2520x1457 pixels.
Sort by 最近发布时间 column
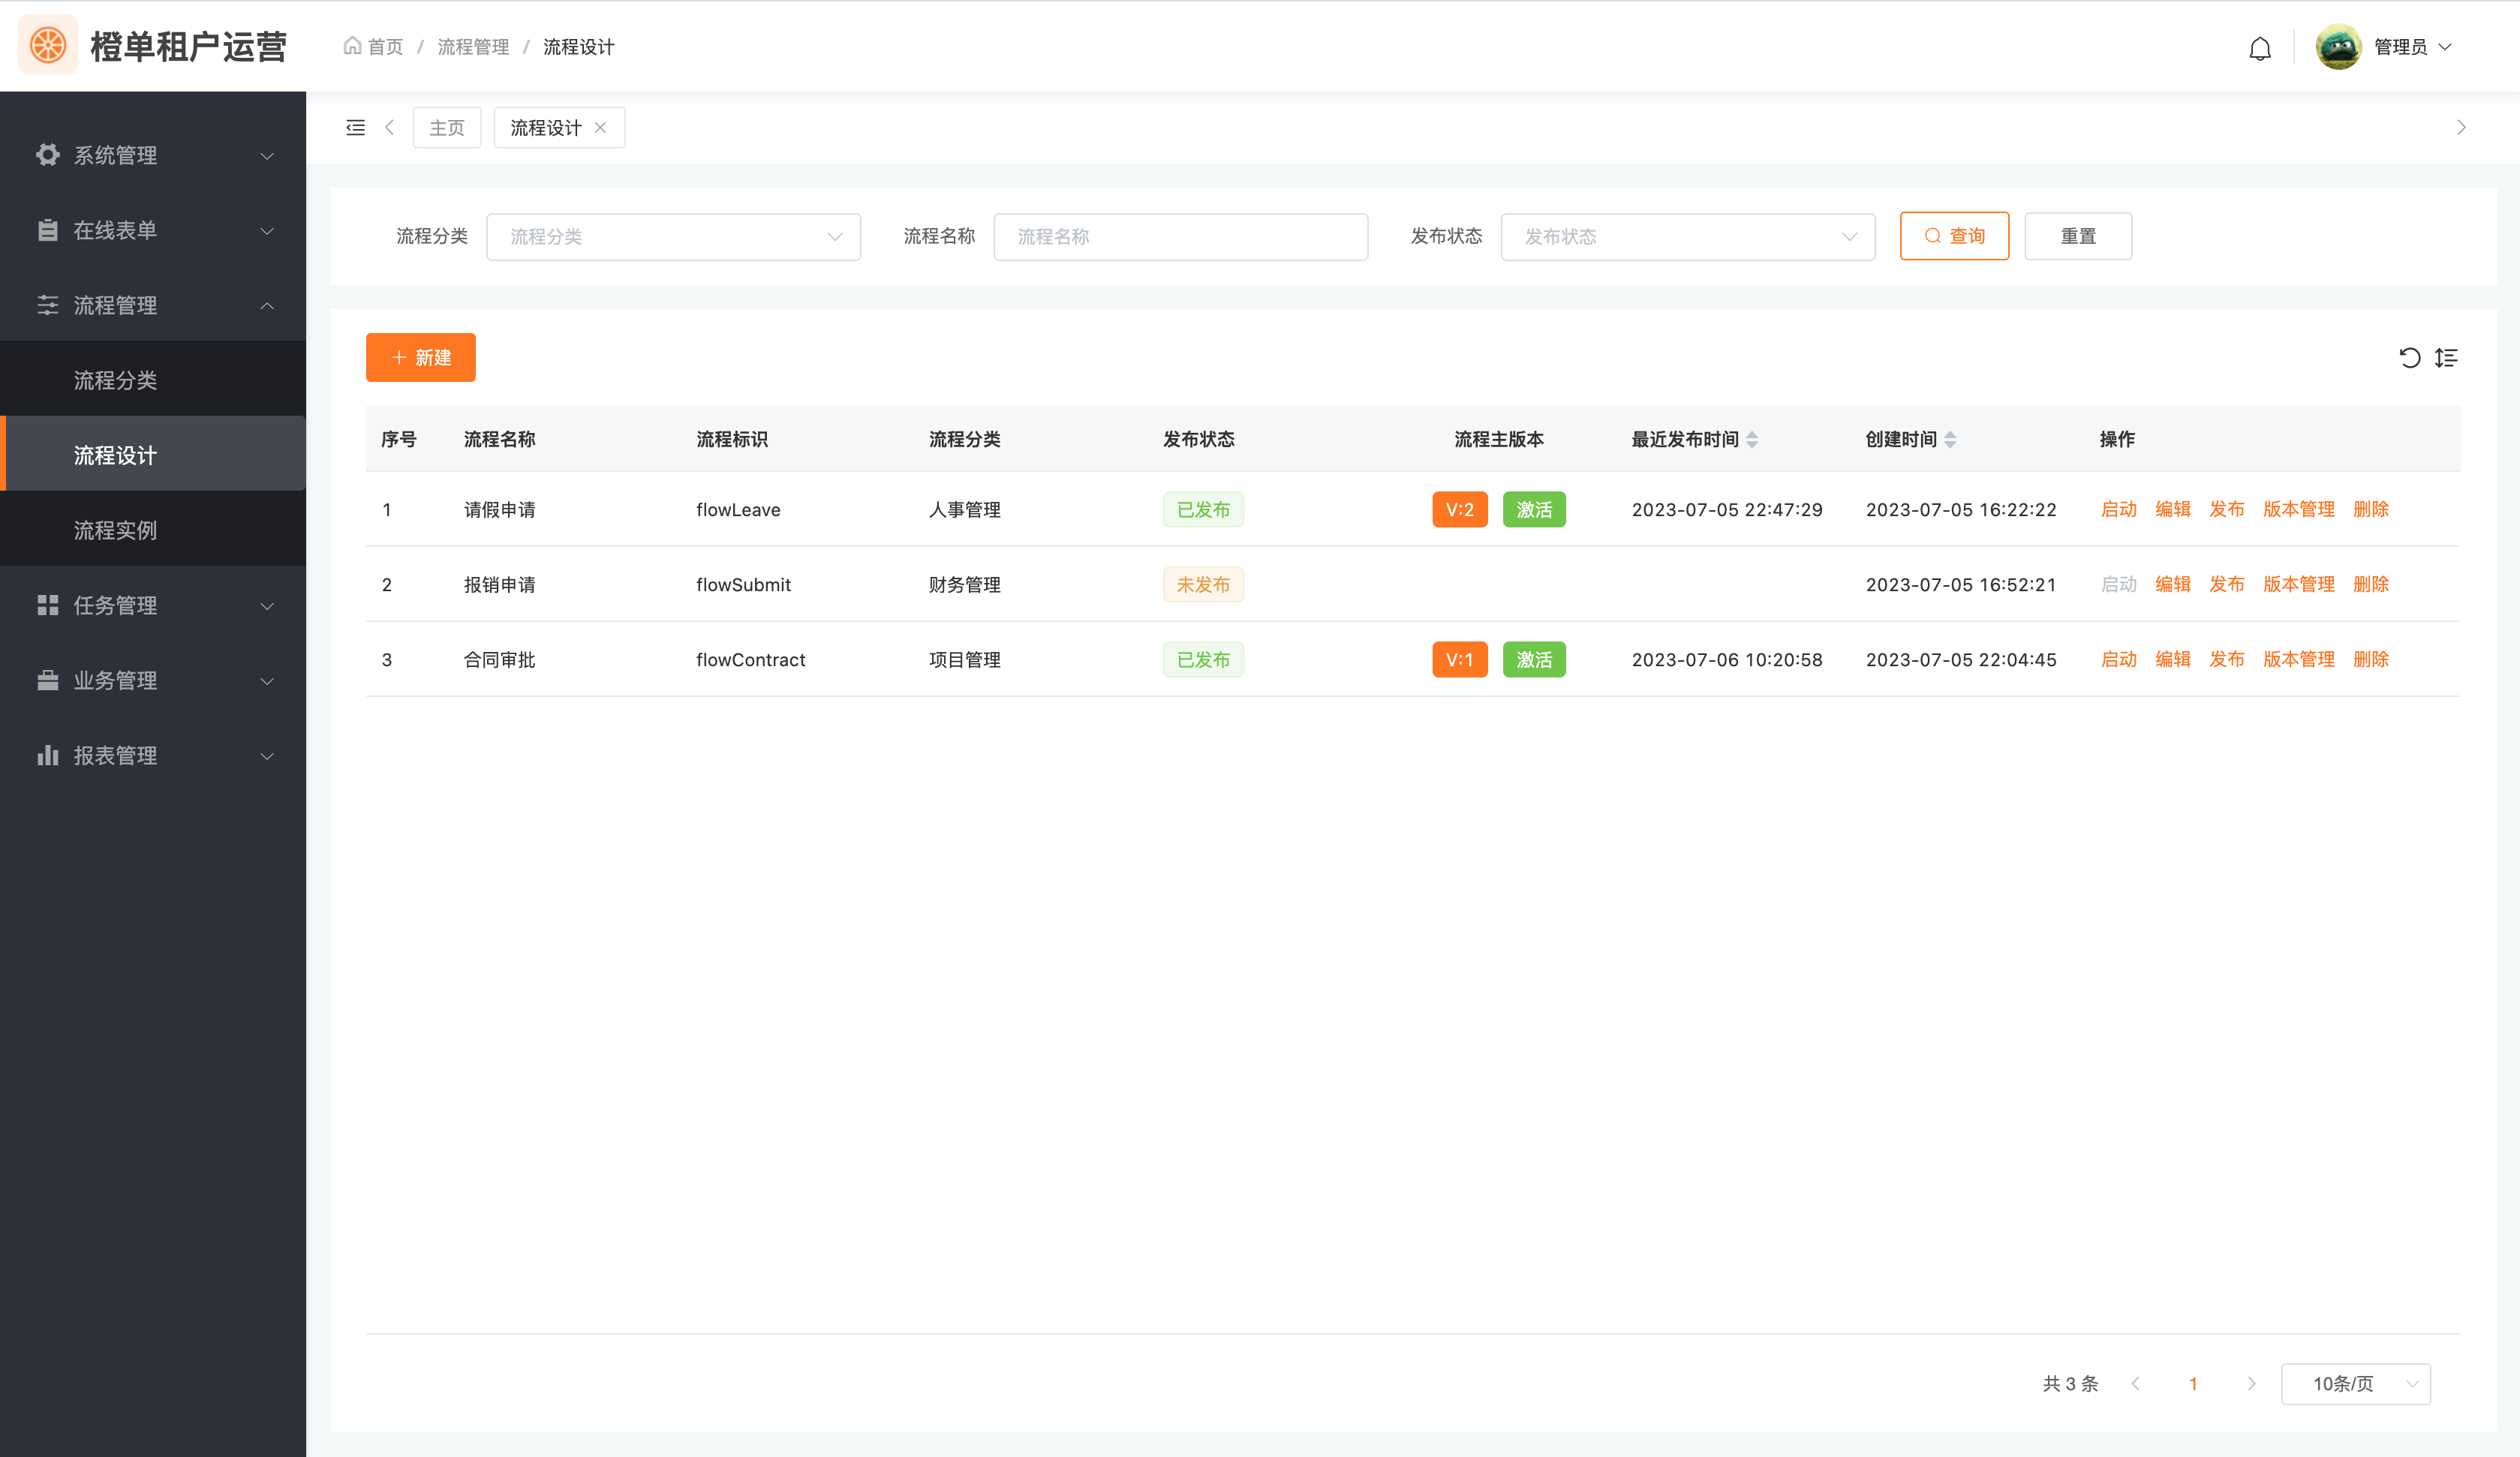(x=1752, y=439)
